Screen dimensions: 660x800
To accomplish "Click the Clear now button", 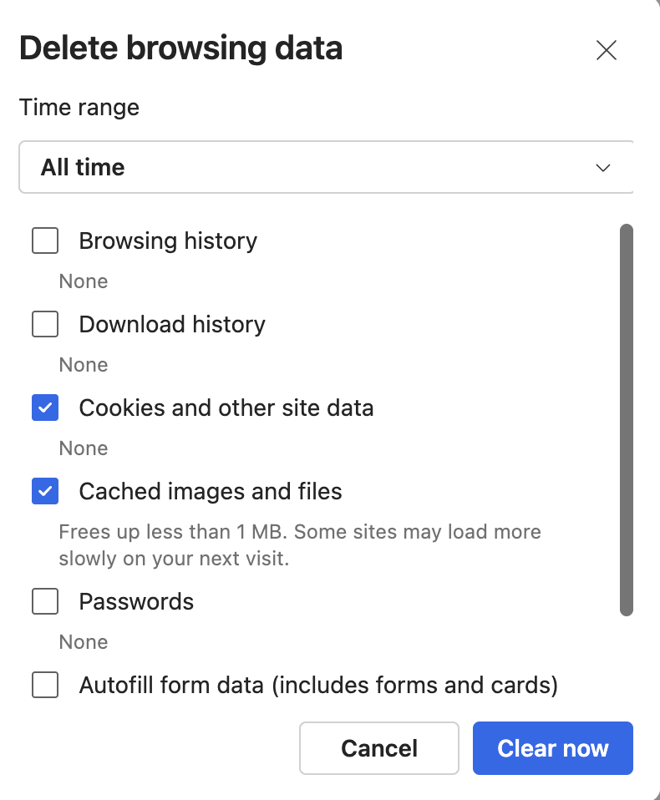I will [x=552, y=748].
